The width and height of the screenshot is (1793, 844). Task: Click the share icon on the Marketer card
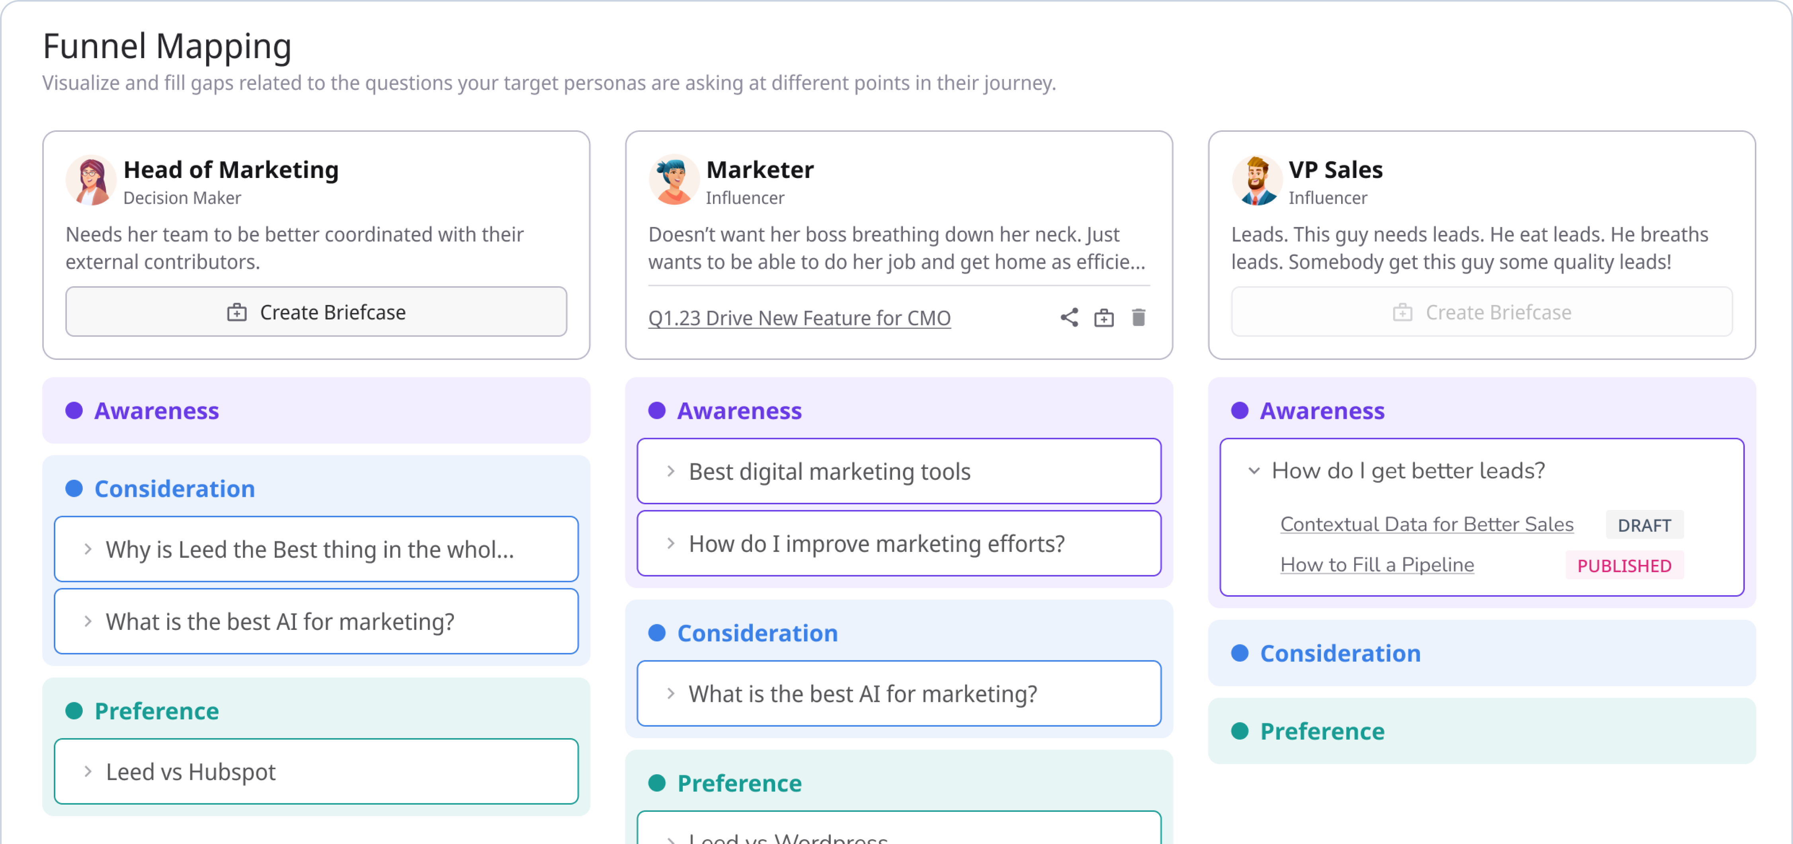click(1070, 317)
